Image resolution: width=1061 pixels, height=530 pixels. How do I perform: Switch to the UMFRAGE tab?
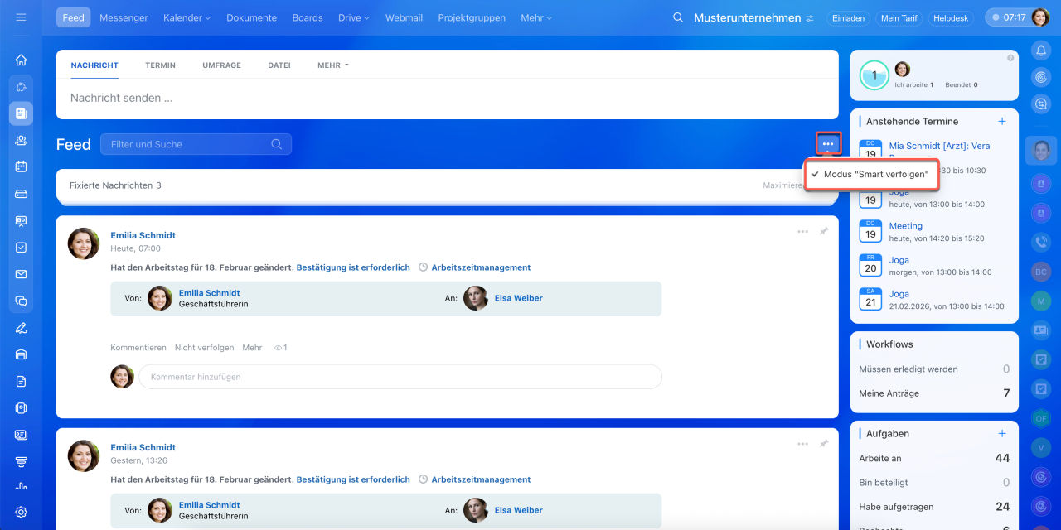tap(221, 65)
